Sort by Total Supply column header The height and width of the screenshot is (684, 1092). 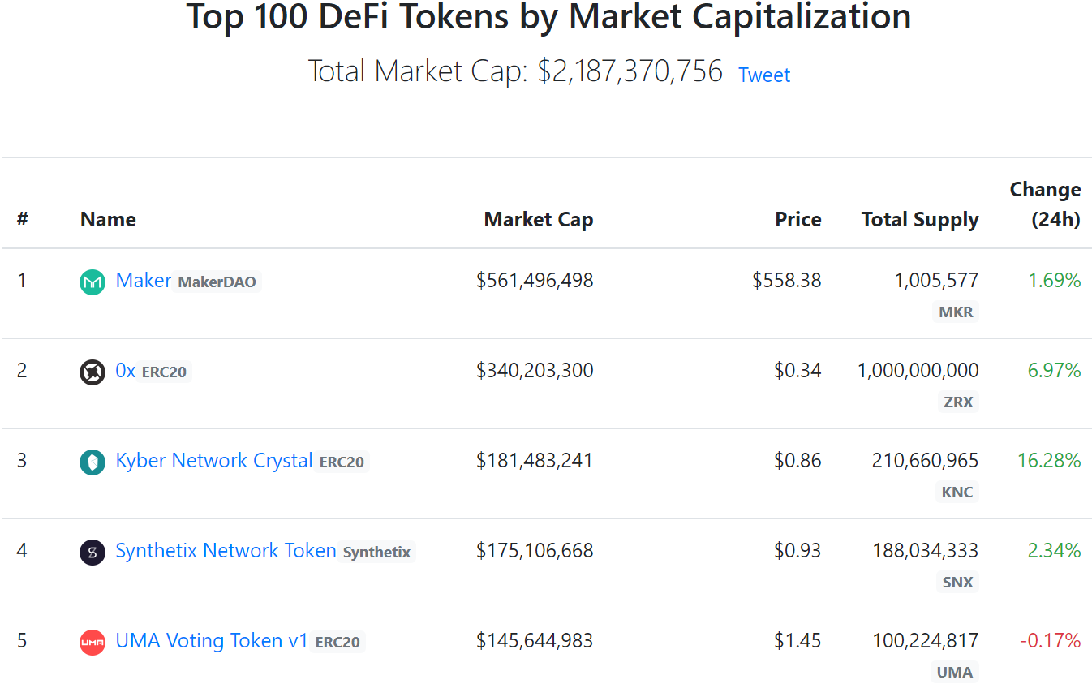tap(919, 219)
